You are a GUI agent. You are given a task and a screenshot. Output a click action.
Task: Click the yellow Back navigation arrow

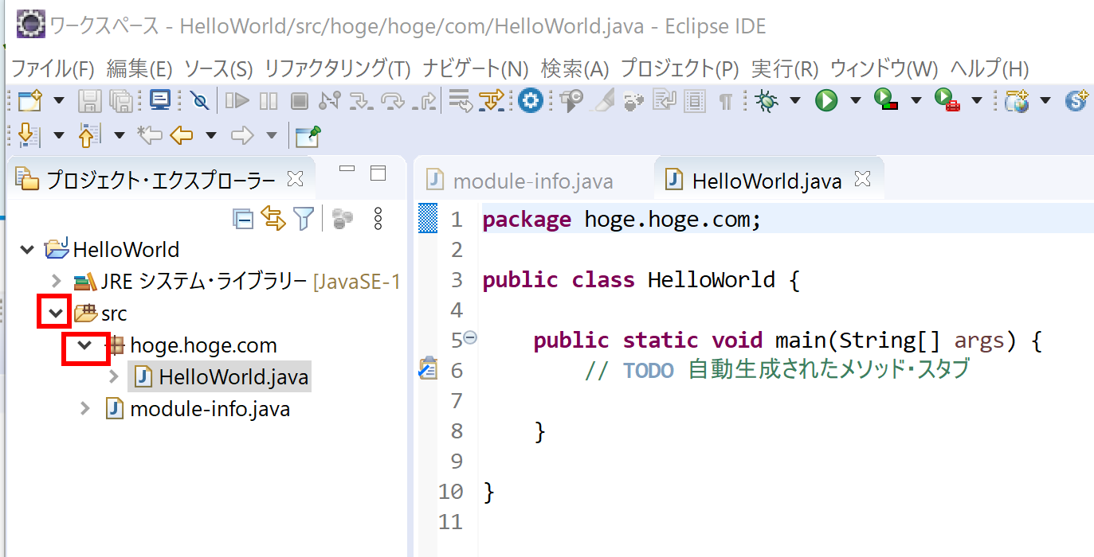(182, 136)
